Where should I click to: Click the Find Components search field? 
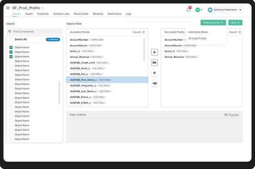coord(35,31)
